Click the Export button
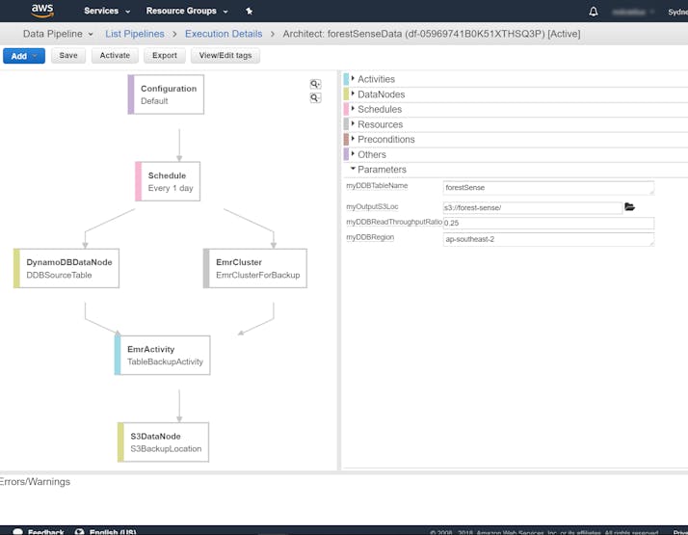Image resolution: width=688 pixels, height=535 pixels. [x=165, y=55]
